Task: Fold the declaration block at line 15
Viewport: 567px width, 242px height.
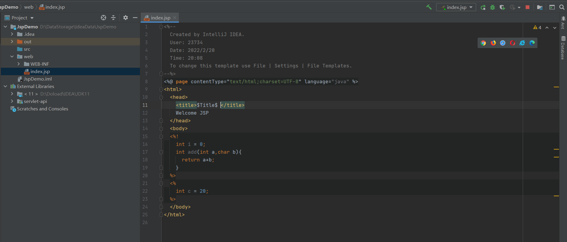Action: click(x=161, y=136)
